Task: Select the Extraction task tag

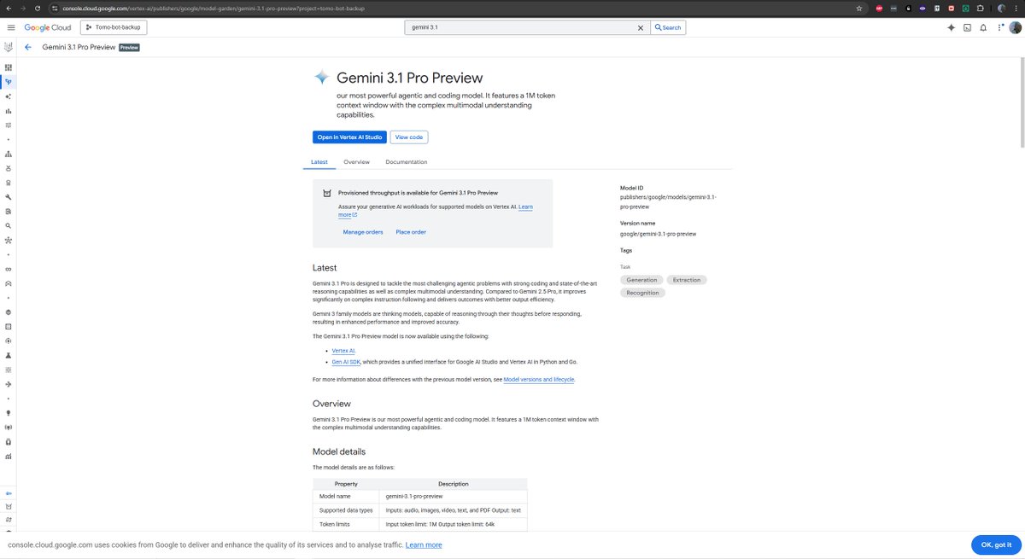Action: [687, 280]
